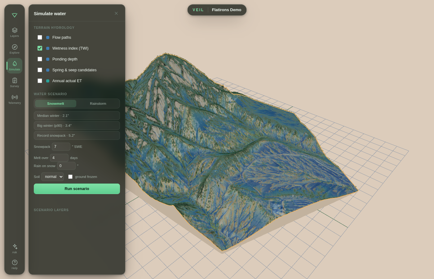The width and height of the screenshot is (434, 279).
Task: Choose the Record snowpack 5.2″ preset
Action: click(77, 135)
